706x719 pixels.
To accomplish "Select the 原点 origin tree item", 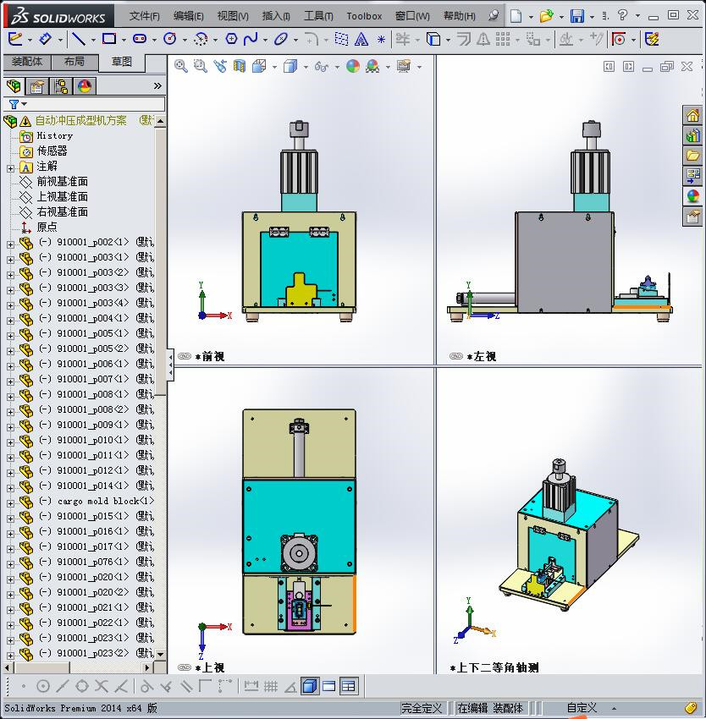I will tap(47, 227).
